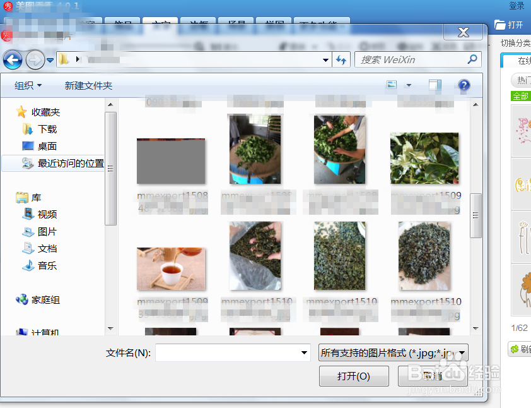Screen dimensions: 531x408
Task: Click the 收藏夹 star icon
Action: (21, 112)
